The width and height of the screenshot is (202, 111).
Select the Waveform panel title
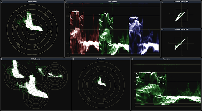pos(166,59)
